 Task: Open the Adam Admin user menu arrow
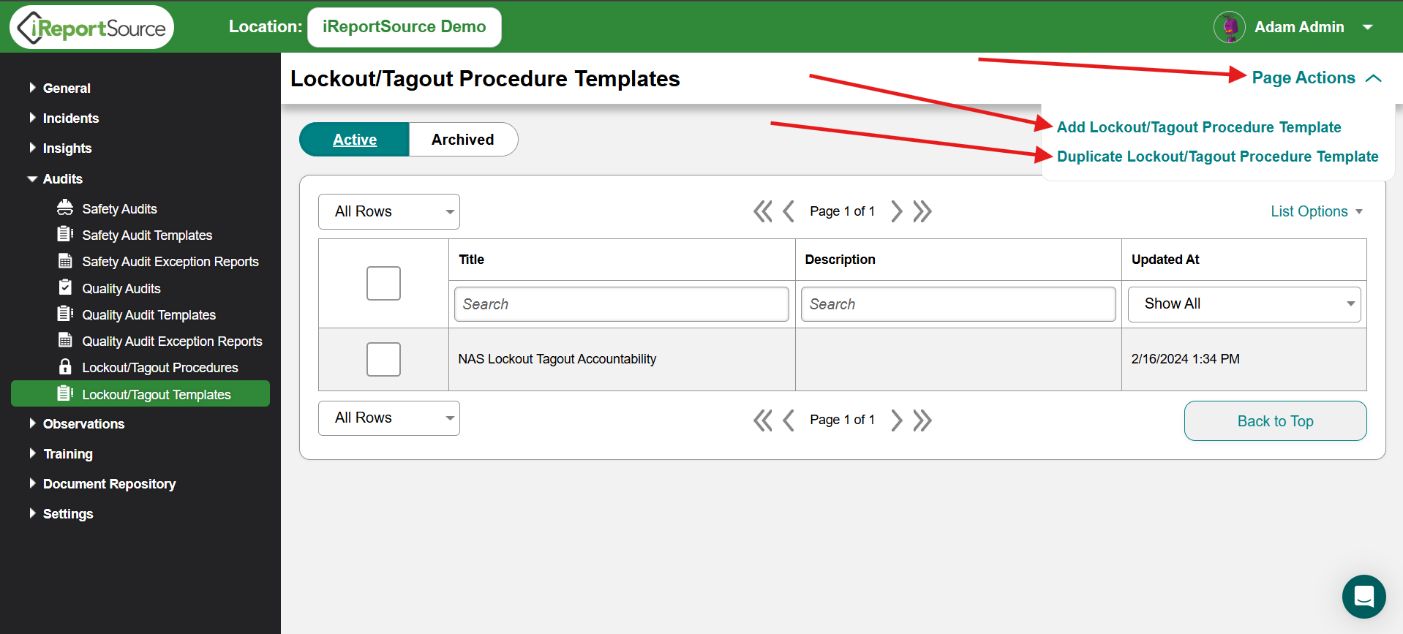click(x=1367, y=27)
